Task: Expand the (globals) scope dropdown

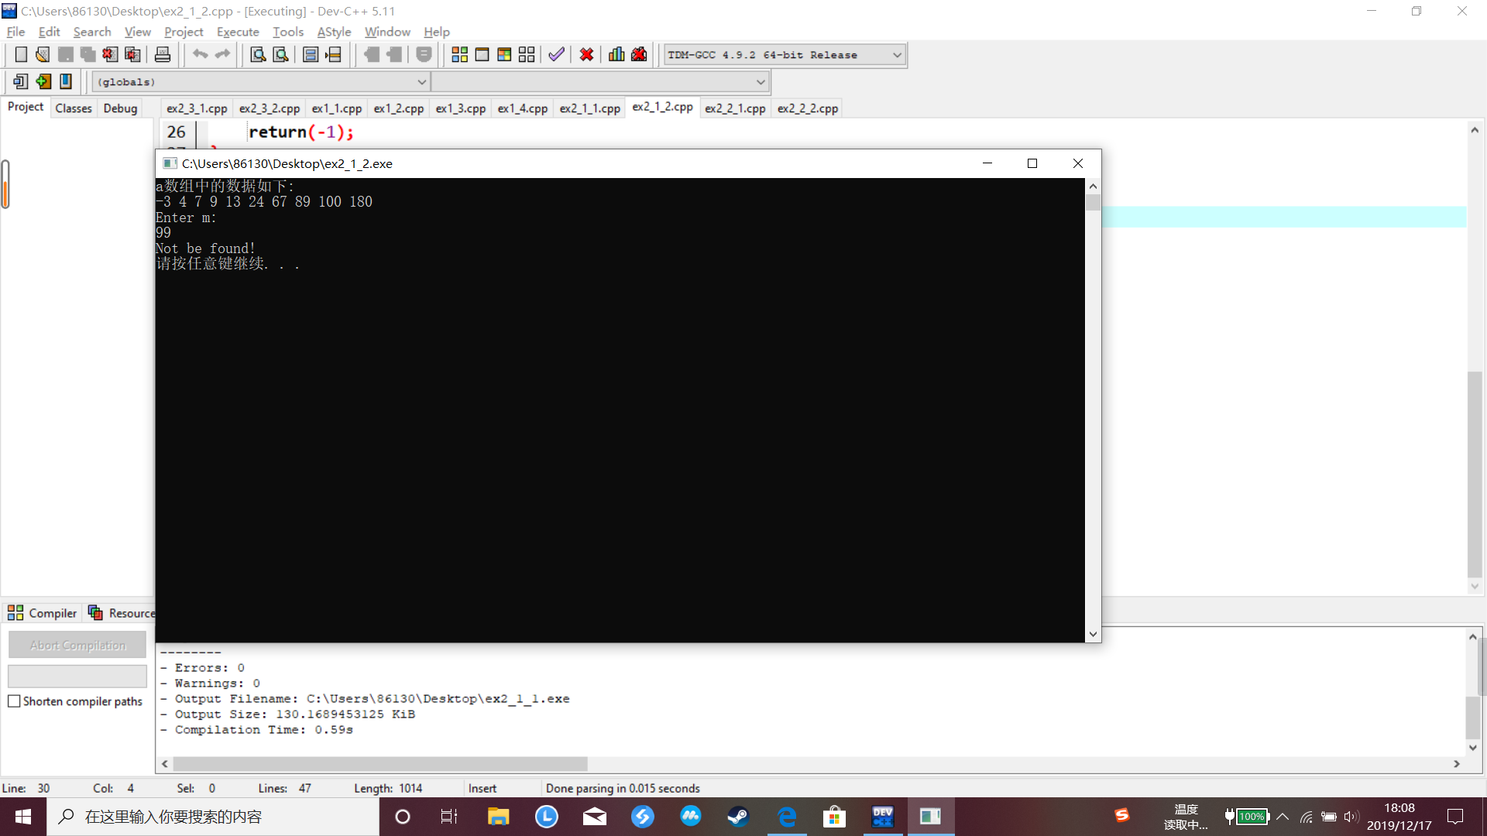Action: (421, 82)
